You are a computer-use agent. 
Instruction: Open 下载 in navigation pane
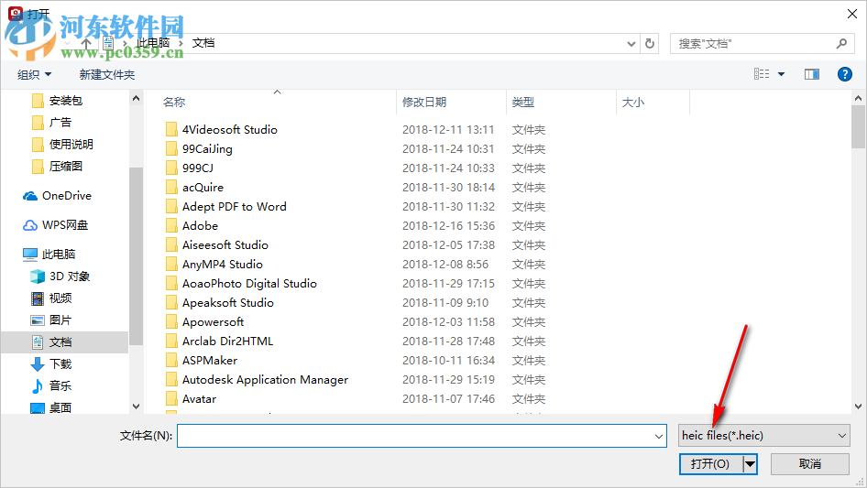51,363
